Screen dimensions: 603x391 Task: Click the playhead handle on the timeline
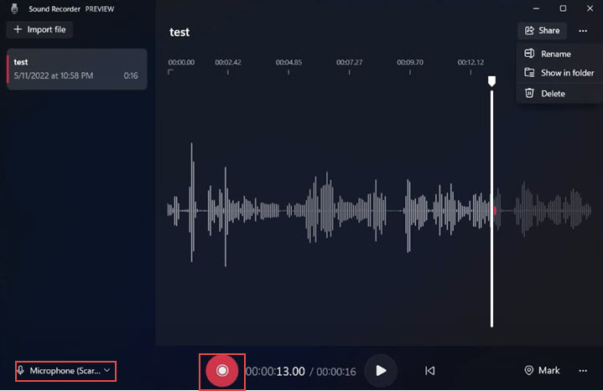point(491,81)
